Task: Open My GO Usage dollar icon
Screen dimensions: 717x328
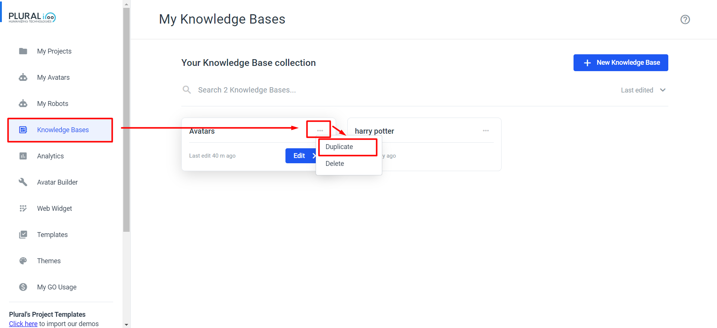Action: coord(23,287)
